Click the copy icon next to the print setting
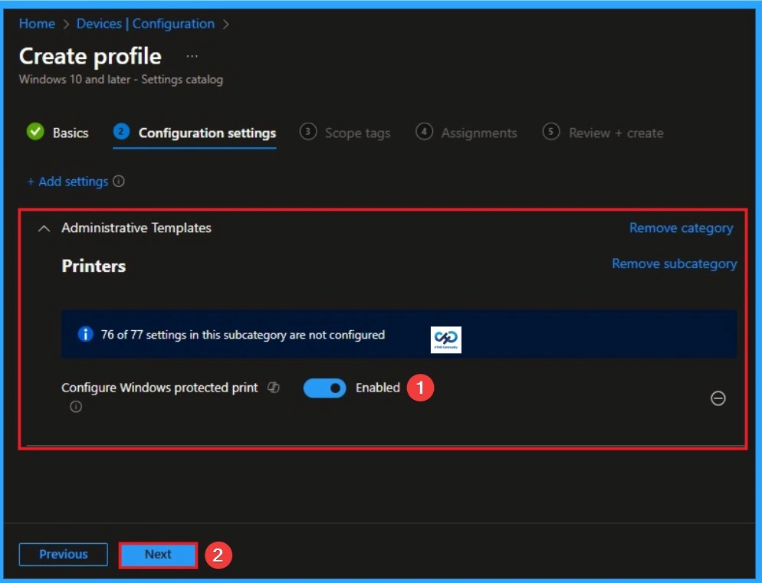Viewport: 762px width, 583px height. coord(272,387)
